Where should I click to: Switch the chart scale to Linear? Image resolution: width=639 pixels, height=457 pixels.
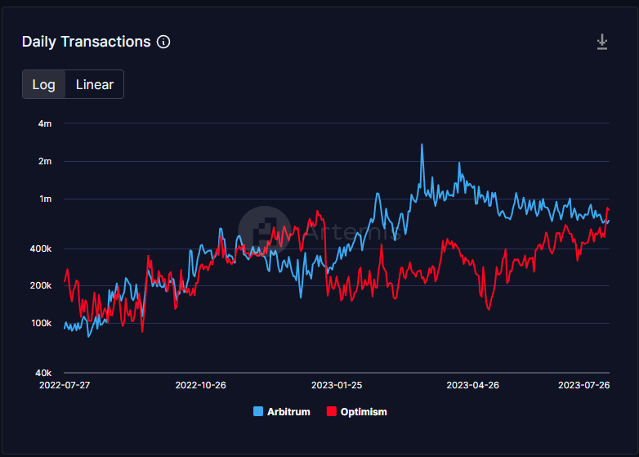click(95, 84)
